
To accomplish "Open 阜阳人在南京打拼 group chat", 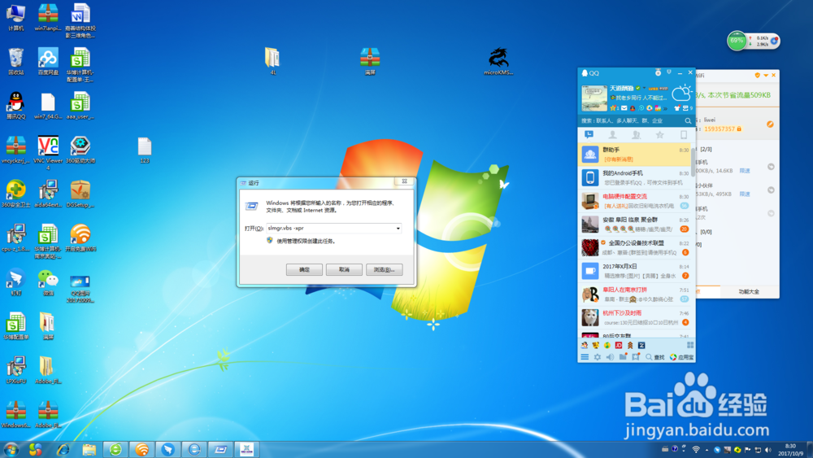I will coord(635,294).
